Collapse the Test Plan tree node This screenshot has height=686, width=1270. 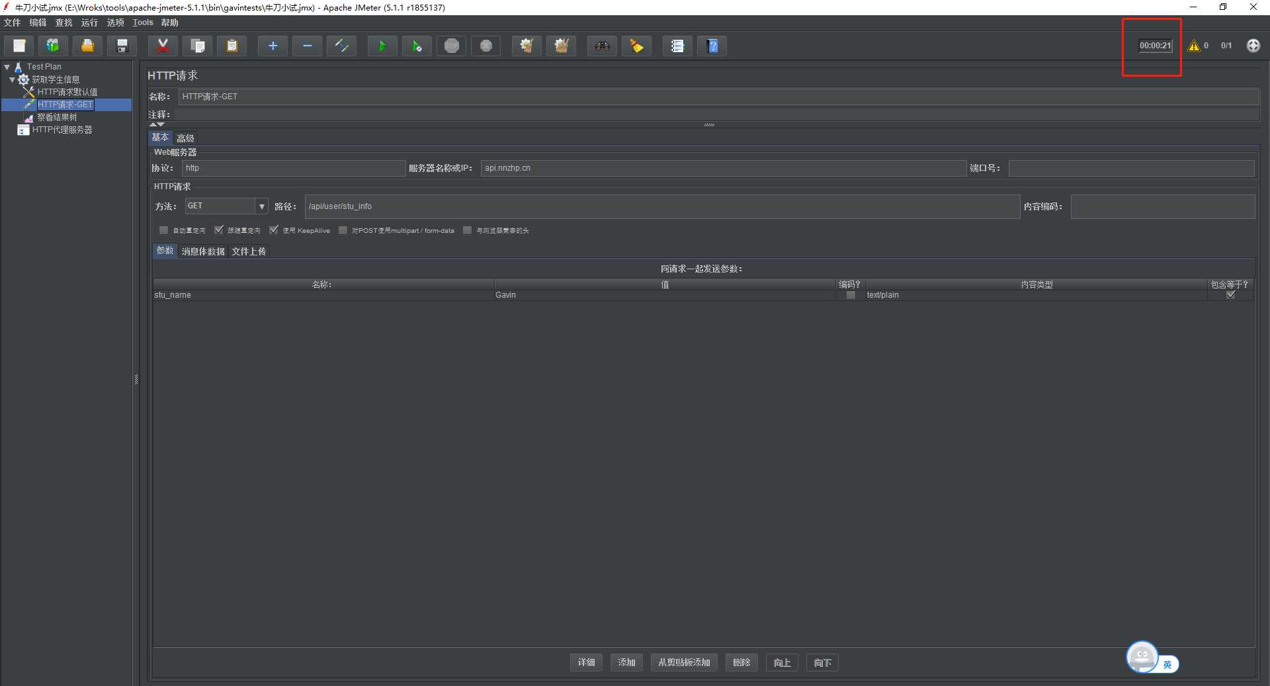pos(7,67)
